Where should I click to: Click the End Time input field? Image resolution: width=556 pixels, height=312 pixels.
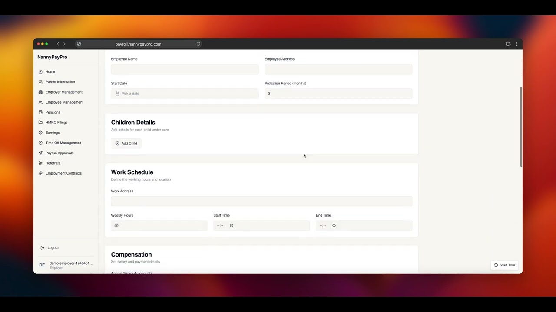point(364,225)
